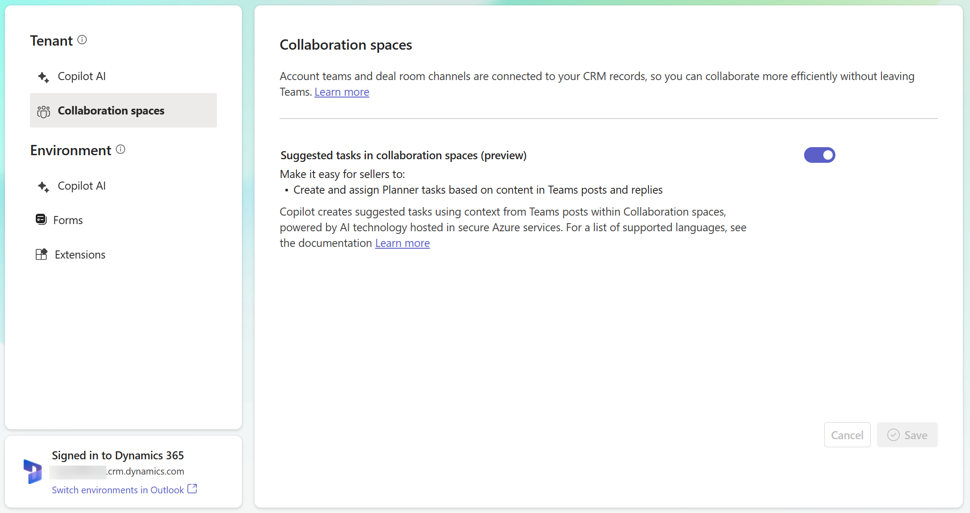Select Forms menu item in sidebar
This screenshot has width=970, height=513.
pyautogui.click(x=68, y=220)
